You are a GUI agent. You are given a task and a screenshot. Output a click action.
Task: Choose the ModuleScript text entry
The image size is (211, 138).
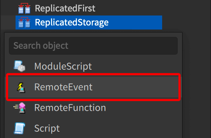(63, 66)
